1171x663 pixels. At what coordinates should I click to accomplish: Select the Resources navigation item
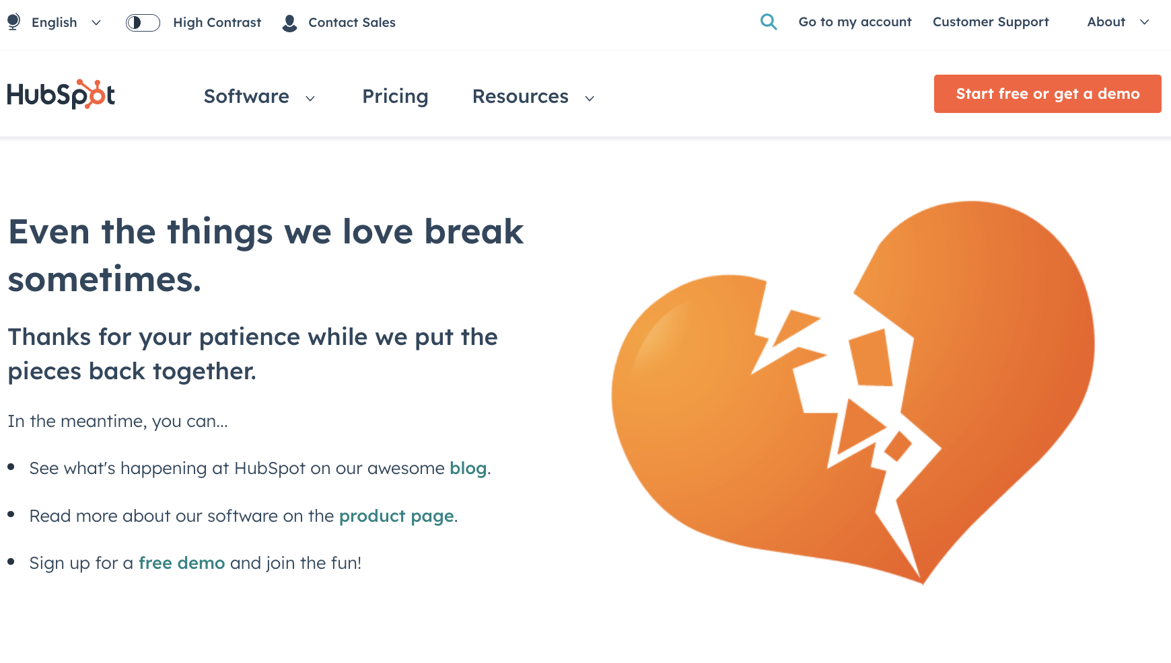click(520, 96)
